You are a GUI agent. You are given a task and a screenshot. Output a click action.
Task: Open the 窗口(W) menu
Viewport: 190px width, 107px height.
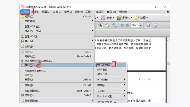coord(111,12)
